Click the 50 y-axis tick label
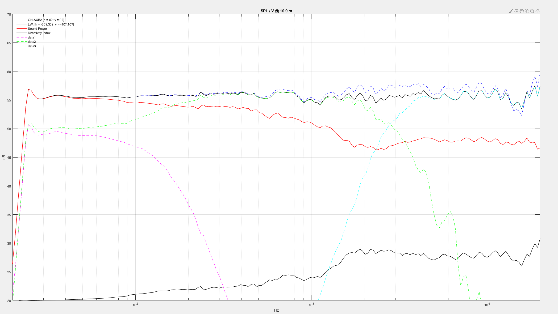The height and width of the screenshot is (314, 558). click(x=9, y=129)
